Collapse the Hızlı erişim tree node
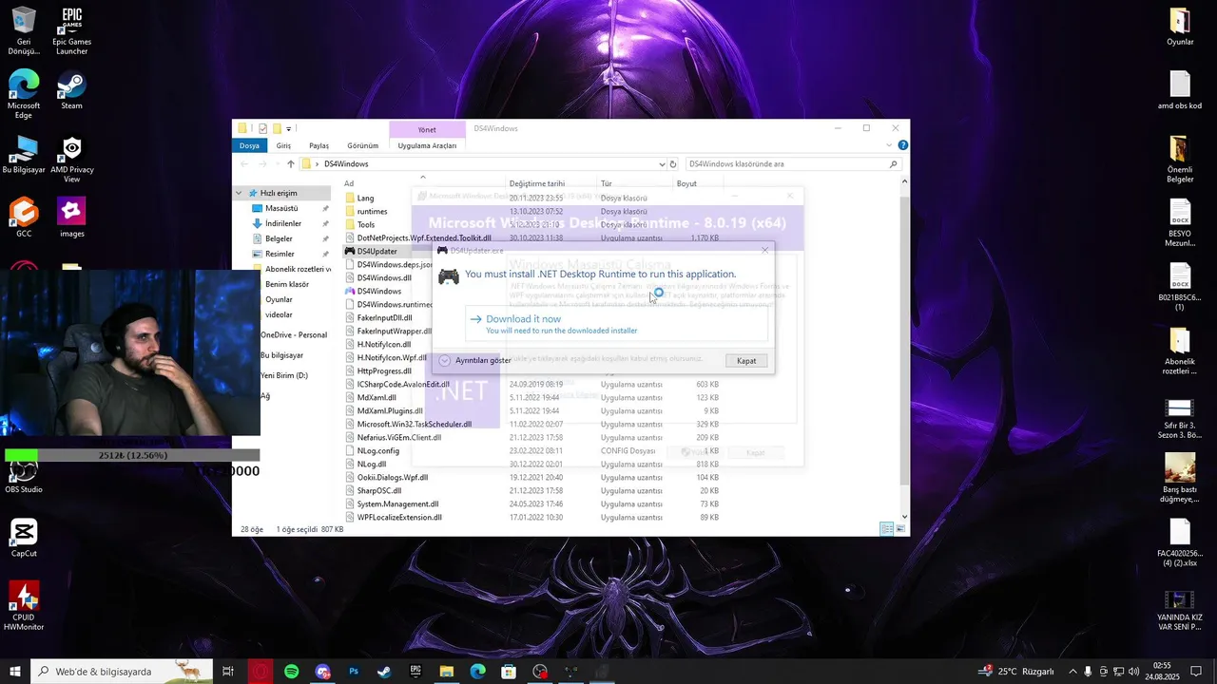Screen dimensions: 1217x684 [240, 193]
